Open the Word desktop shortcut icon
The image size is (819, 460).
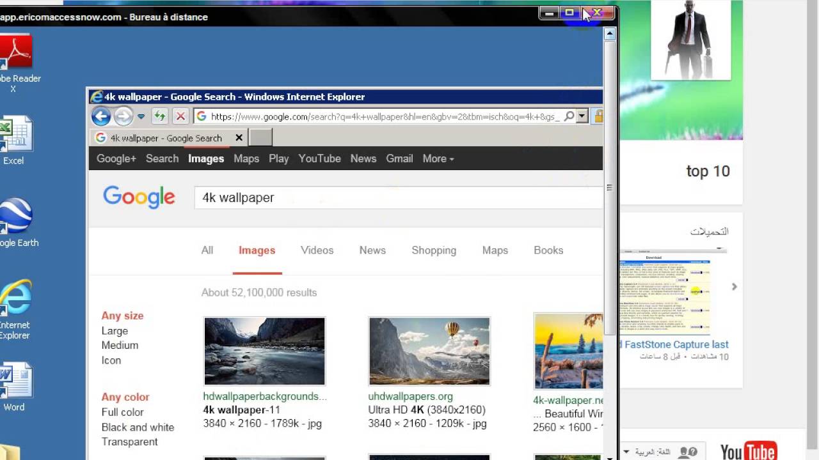[15, 387]
